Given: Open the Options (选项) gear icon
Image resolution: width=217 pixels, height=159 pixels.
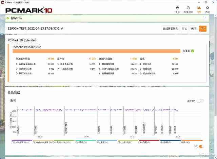Looking at the screenshot, I should pyautogui.click(x=208, y=9).
